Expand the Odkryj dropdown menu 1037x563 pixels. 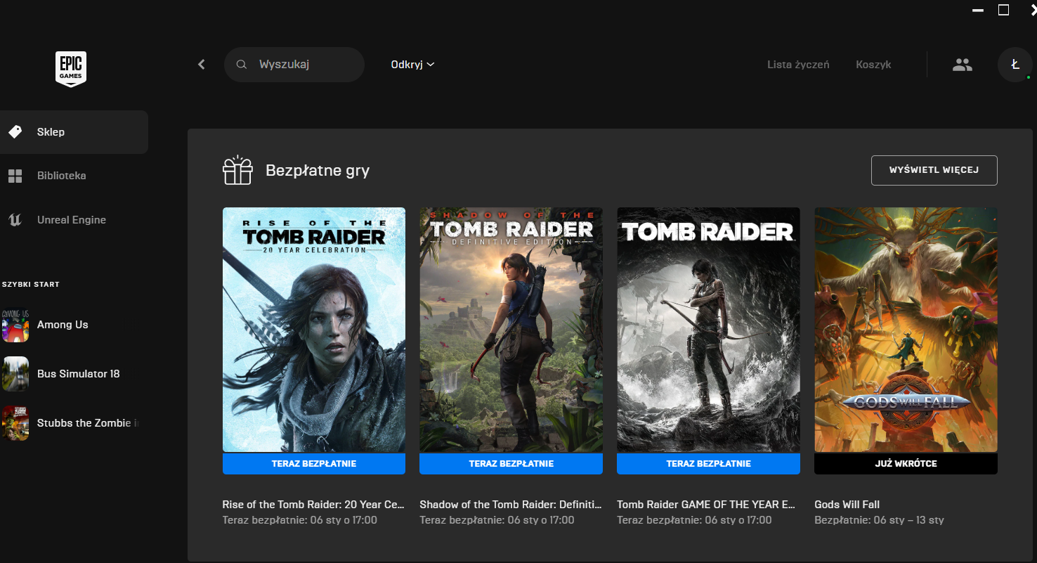pos(412,65)
